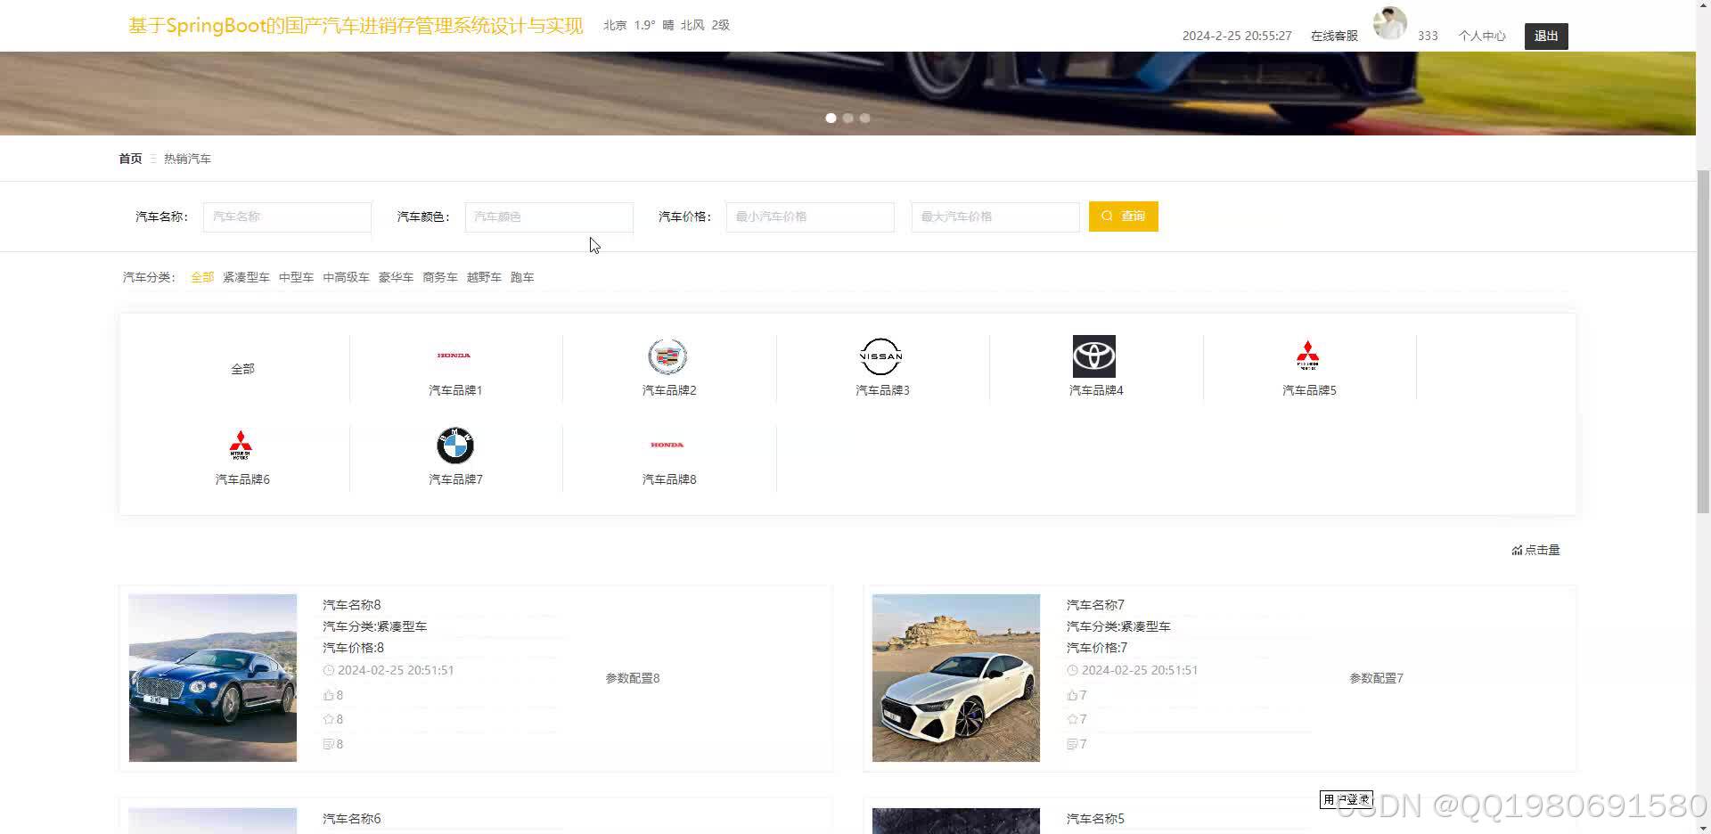Choose the 豪华车 category filter

pyautogui.click(x=396, y=277)
